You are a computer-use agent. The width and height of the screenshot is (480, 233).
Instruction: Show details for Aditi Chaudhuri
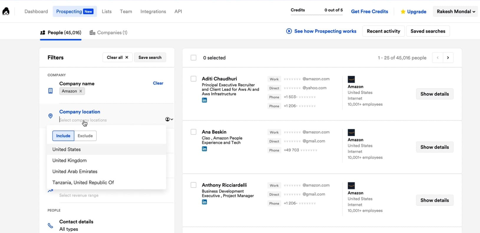click(x=435, y=94)
